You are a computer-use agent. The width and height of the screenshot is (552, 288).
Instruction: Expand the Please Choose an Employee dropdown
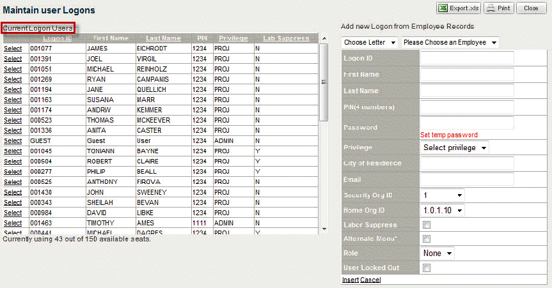click(450, 43)
